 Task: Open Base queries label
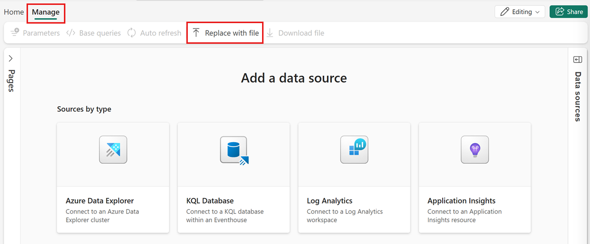[x=100, y=33]
